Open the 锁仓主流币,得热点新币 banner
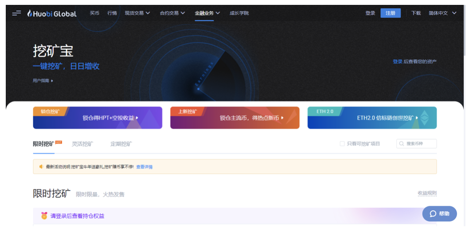Screen dimensions: 469x244 pyautogui.click(x=235, y=118)
